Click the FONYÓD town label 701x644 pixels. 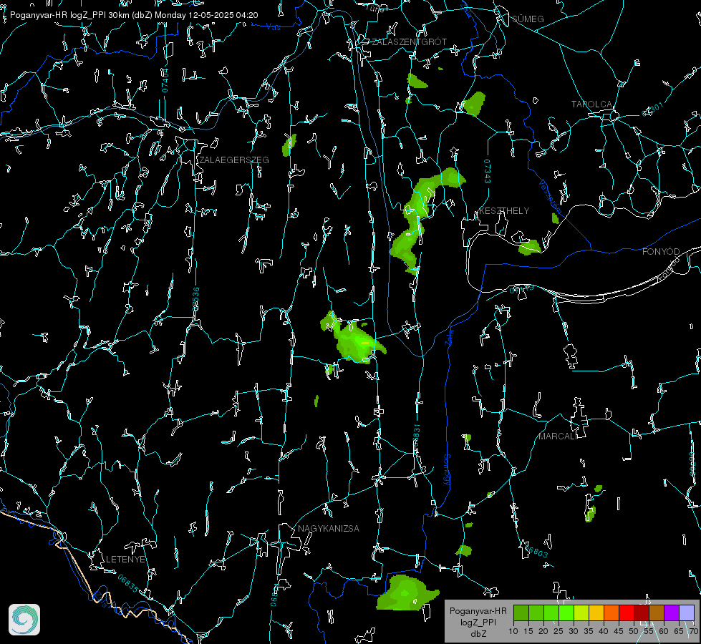[661, 252]
